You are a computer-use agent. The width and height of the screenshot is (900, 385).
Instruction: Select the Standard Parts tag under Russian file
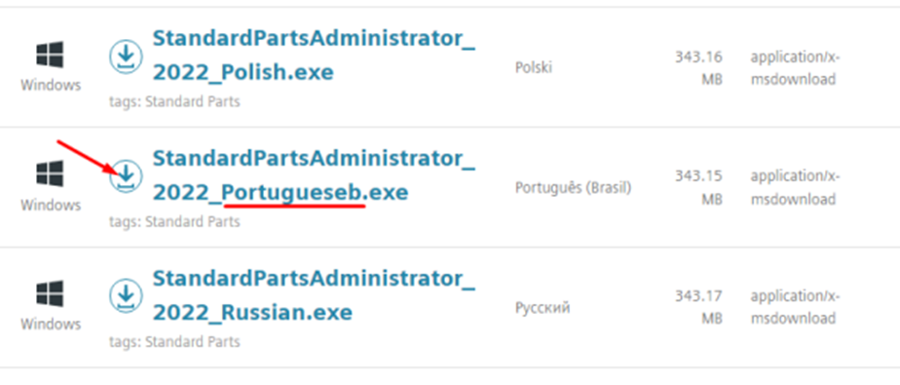click(x=192, y=342)
